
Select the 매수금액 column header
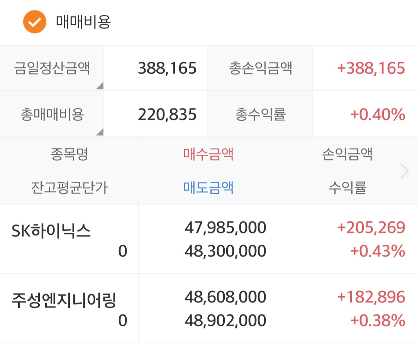click(208, 154)
